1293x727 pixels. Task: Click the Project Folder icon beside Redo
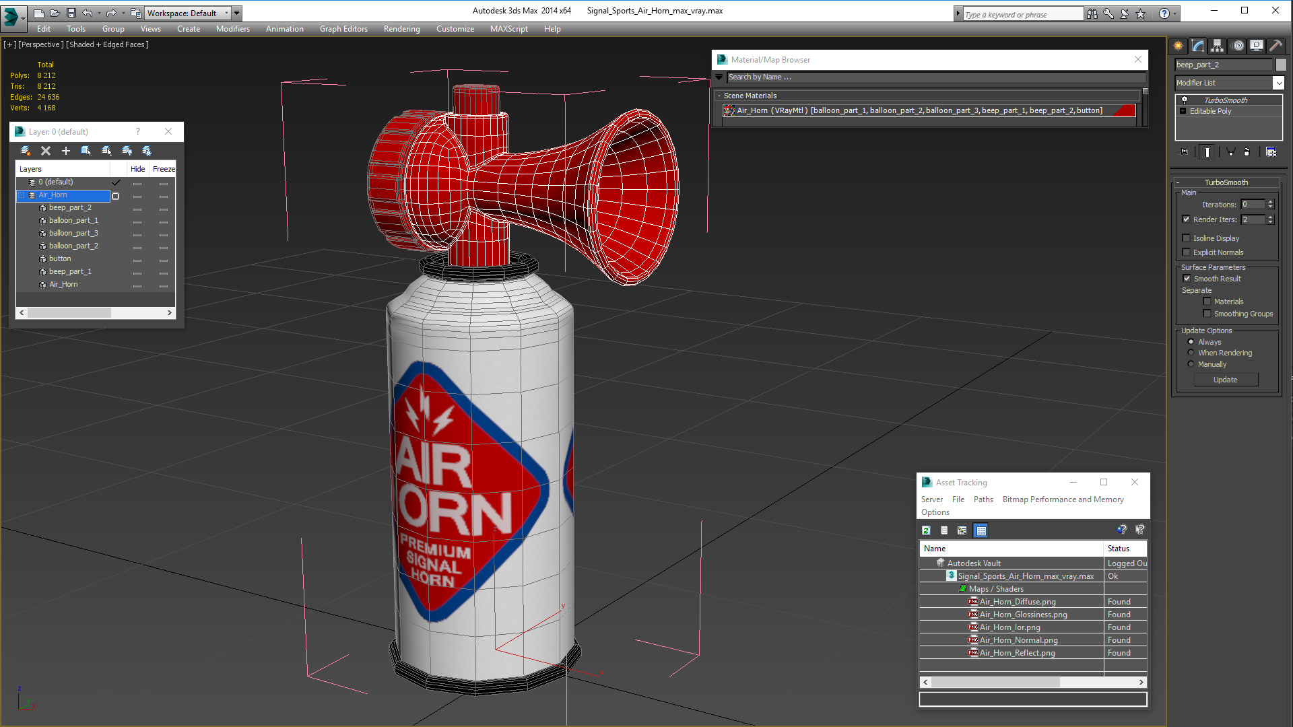point(135,13)
